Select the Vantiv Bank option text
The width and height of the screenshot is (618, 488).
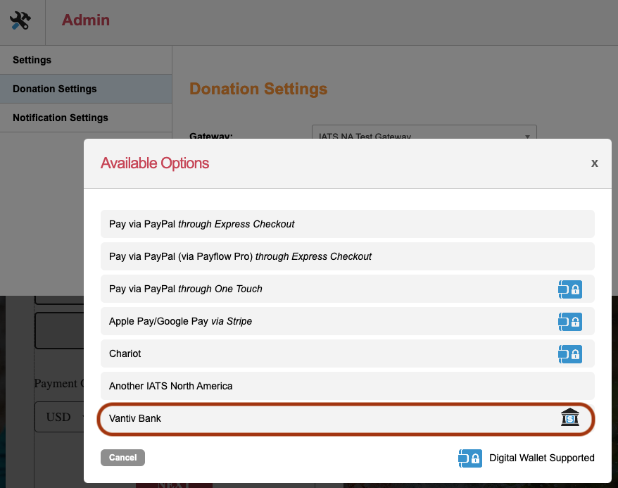(x=135, y=418)
